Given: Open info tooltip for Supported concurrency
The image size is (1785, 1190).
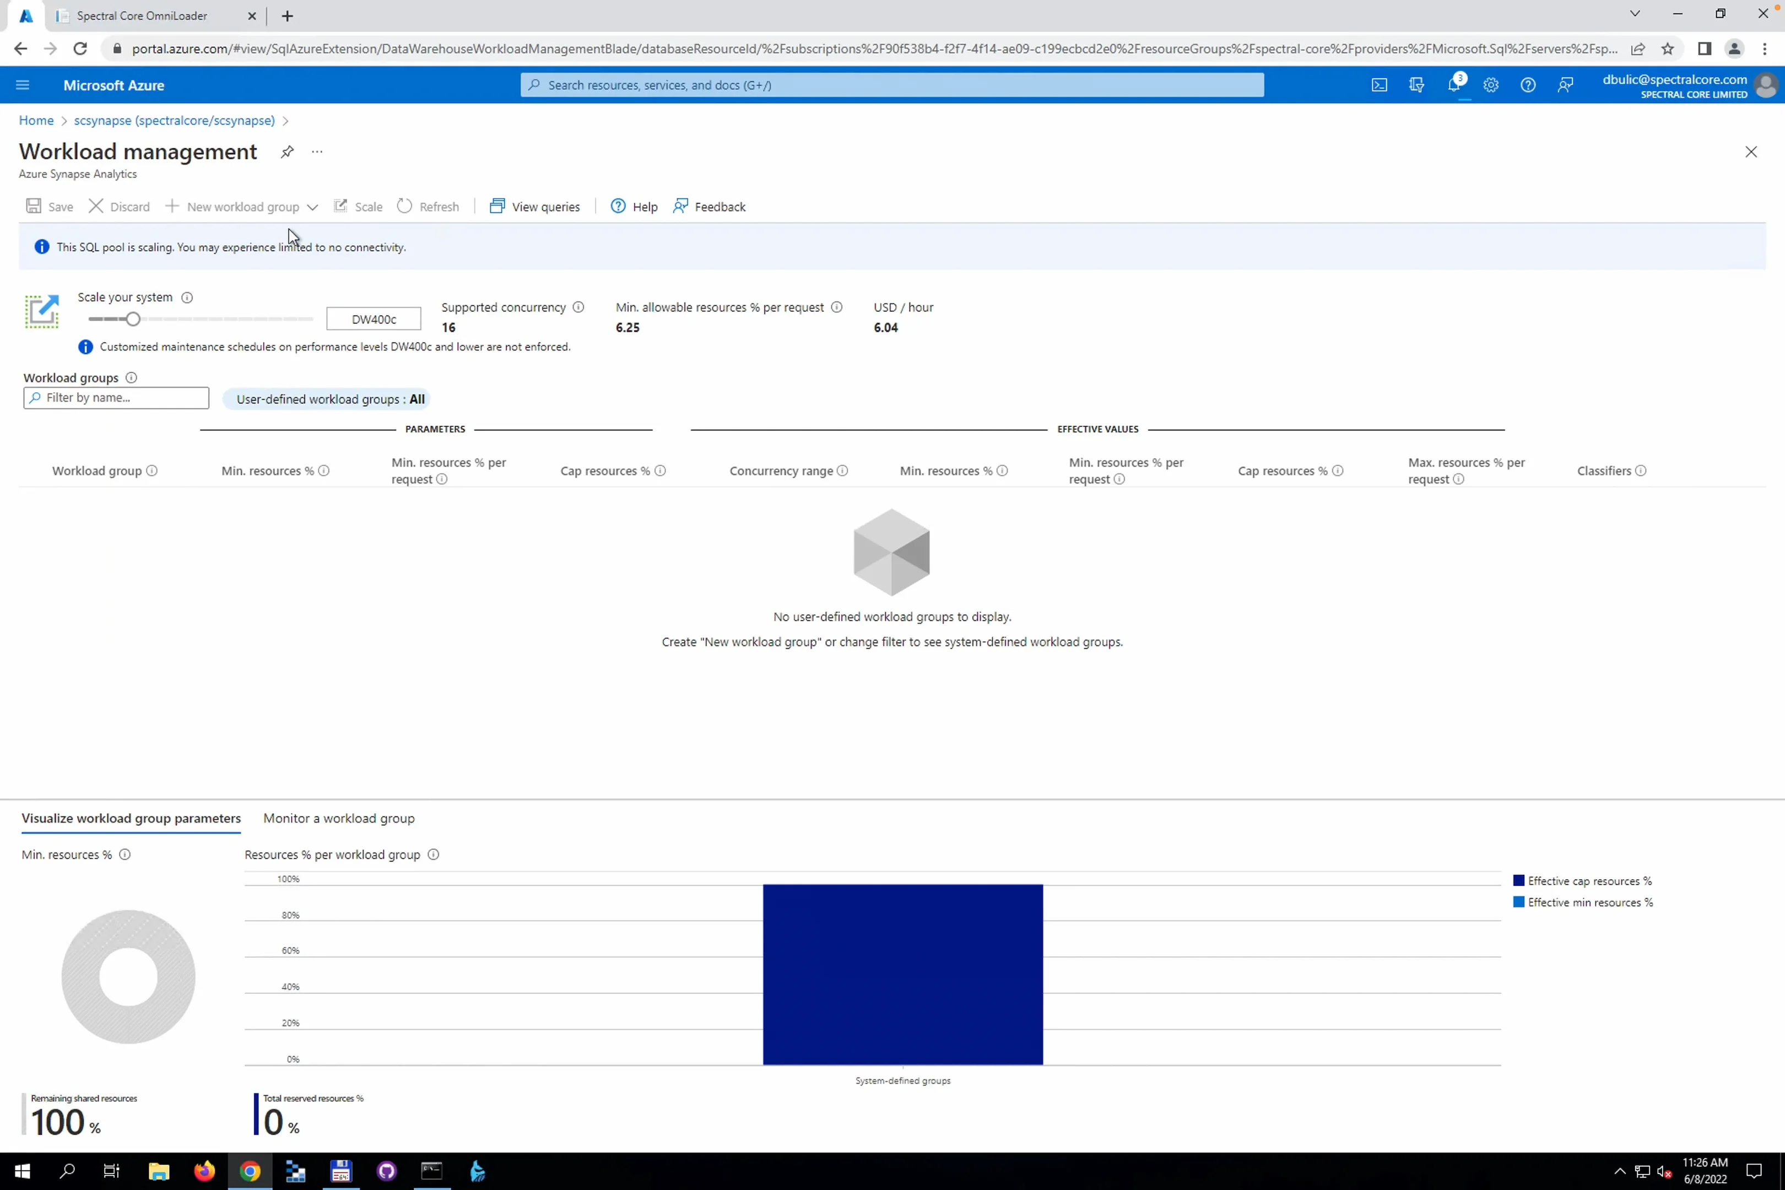Looking at the screenshot, I should 579,307.
